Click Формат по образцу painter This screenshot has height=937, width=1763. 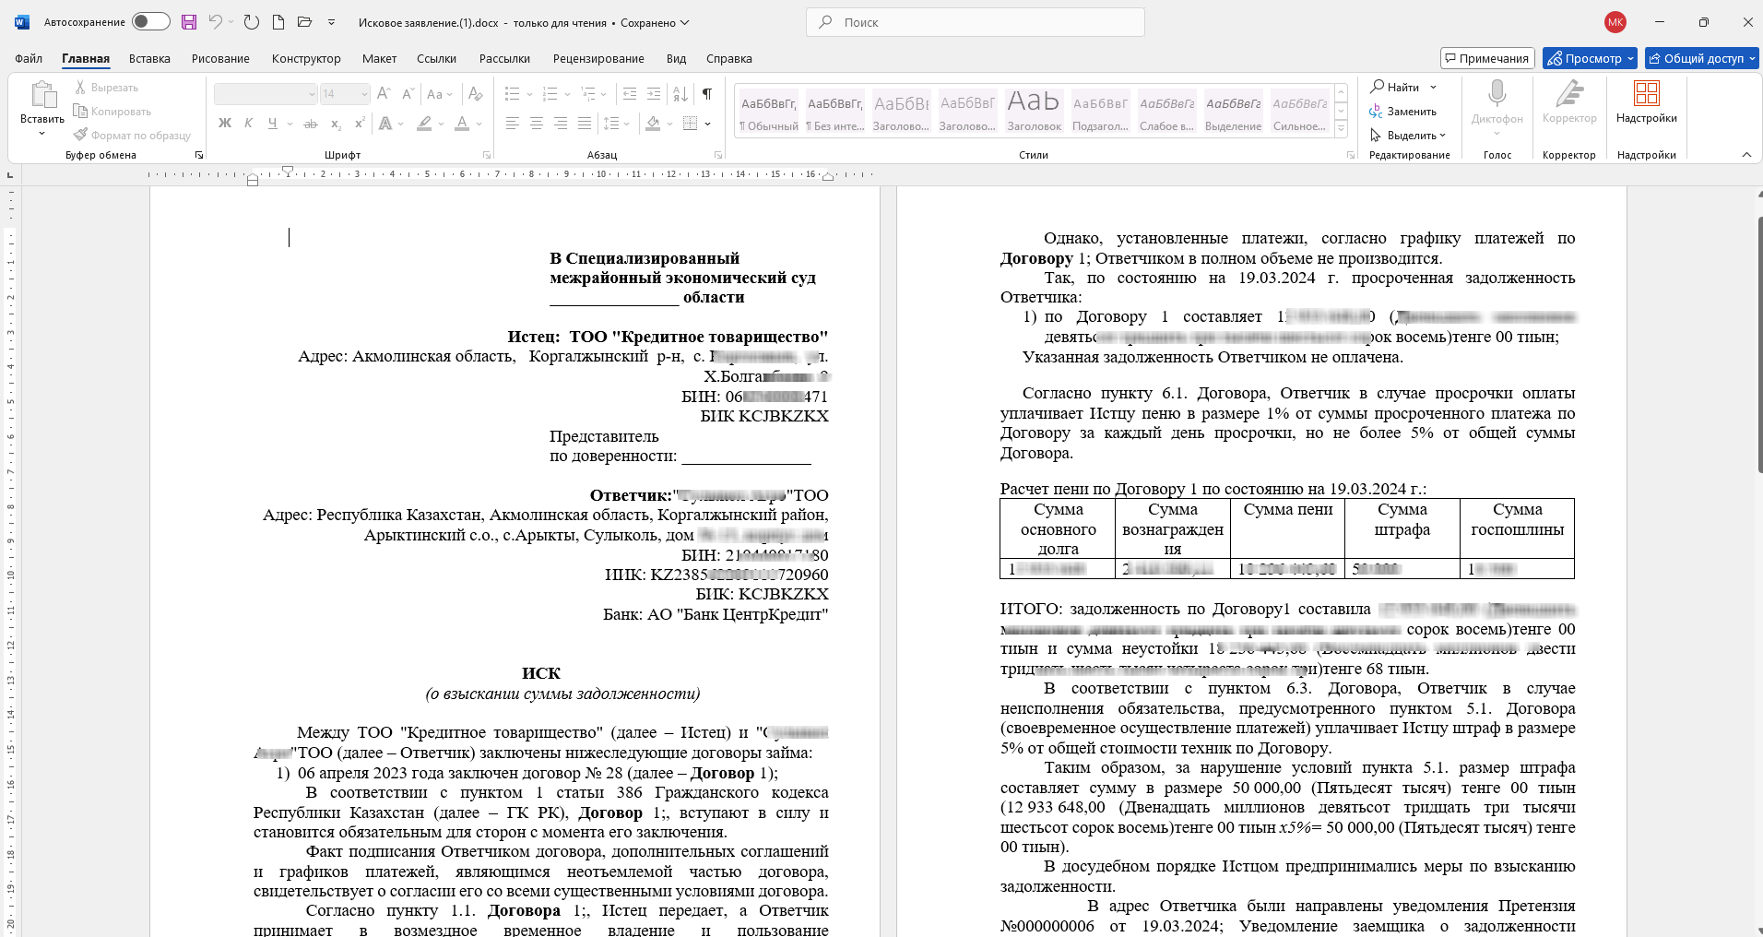tap(133, 136)
